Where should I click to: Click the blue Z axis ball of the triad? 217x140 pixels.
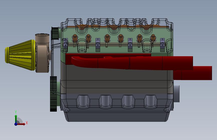pos(16,124)
